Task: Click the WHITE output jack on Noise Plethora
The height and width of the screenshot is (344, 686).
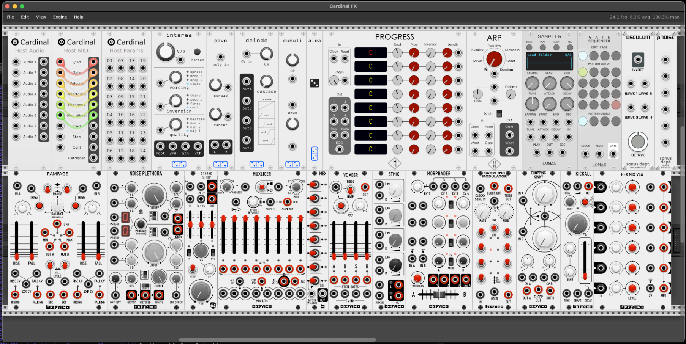Action: pos(159,295)
